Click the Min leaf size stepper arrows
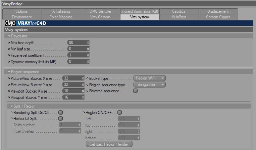The height and width of the screenshot is (150, 256). [88, 49]
